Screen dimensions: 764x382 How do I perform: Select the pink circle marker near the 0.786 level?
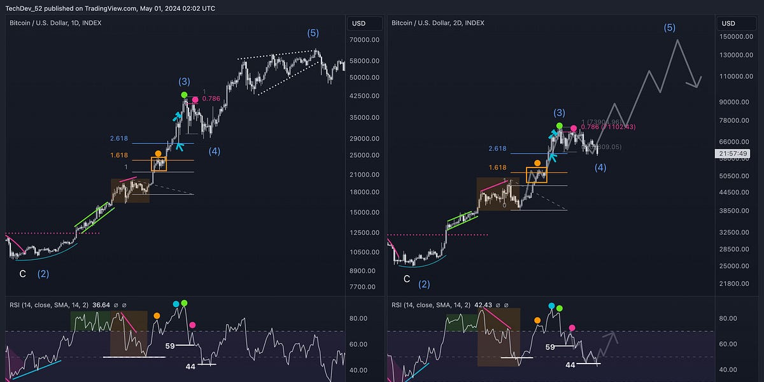[x=194, y=99]
